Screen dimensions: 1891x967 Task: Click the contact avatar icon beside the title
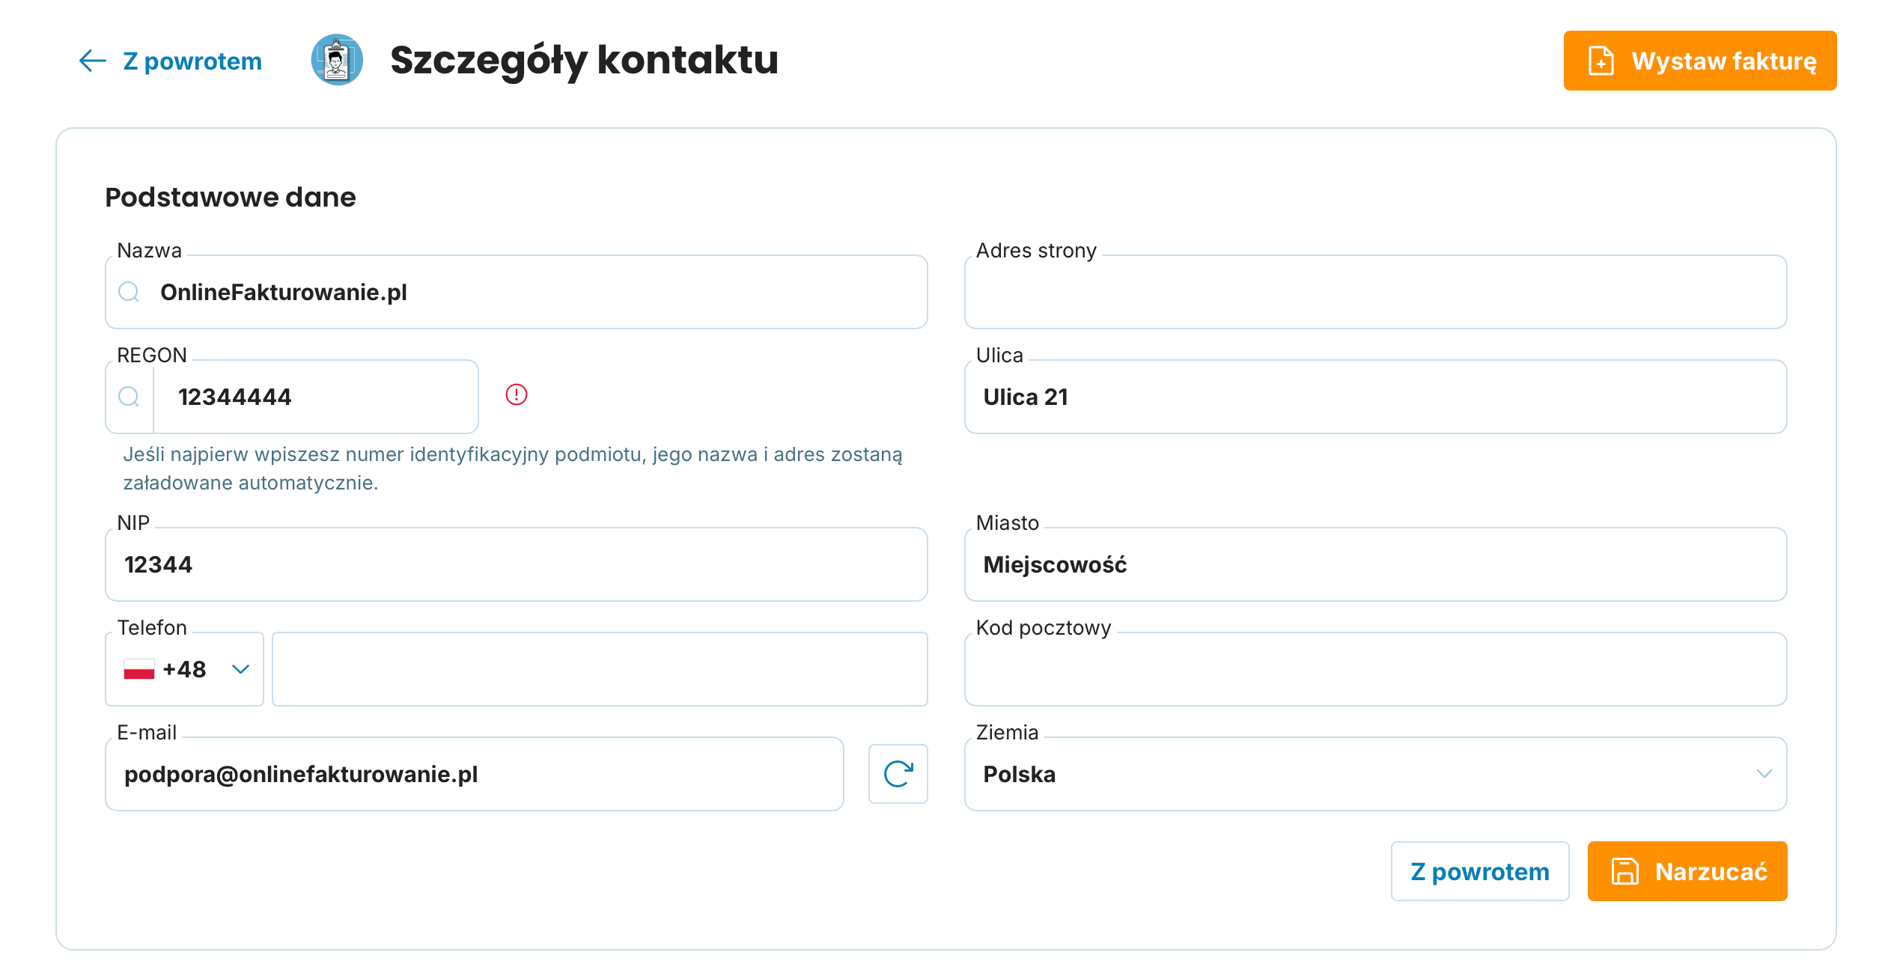point(337,60)
